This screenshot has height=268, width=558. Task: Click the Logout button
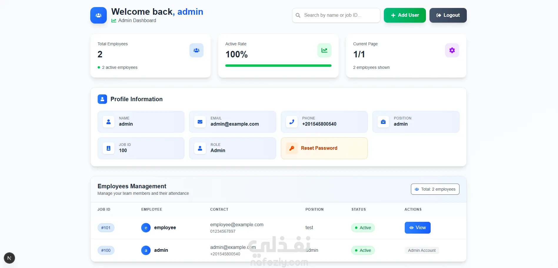point(448,15)
